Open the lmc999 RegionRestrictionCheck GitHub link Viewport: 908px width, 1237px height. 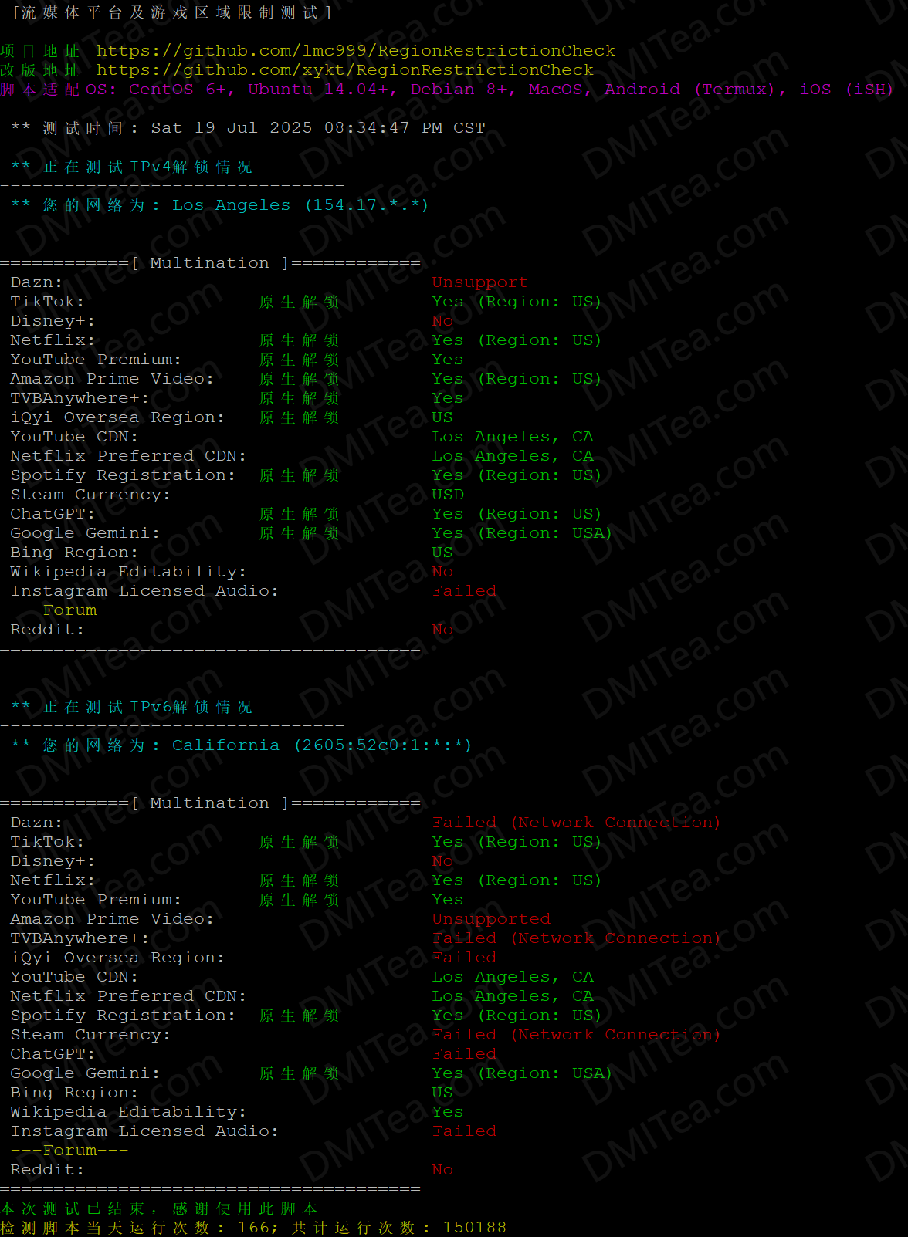(355, 51)
